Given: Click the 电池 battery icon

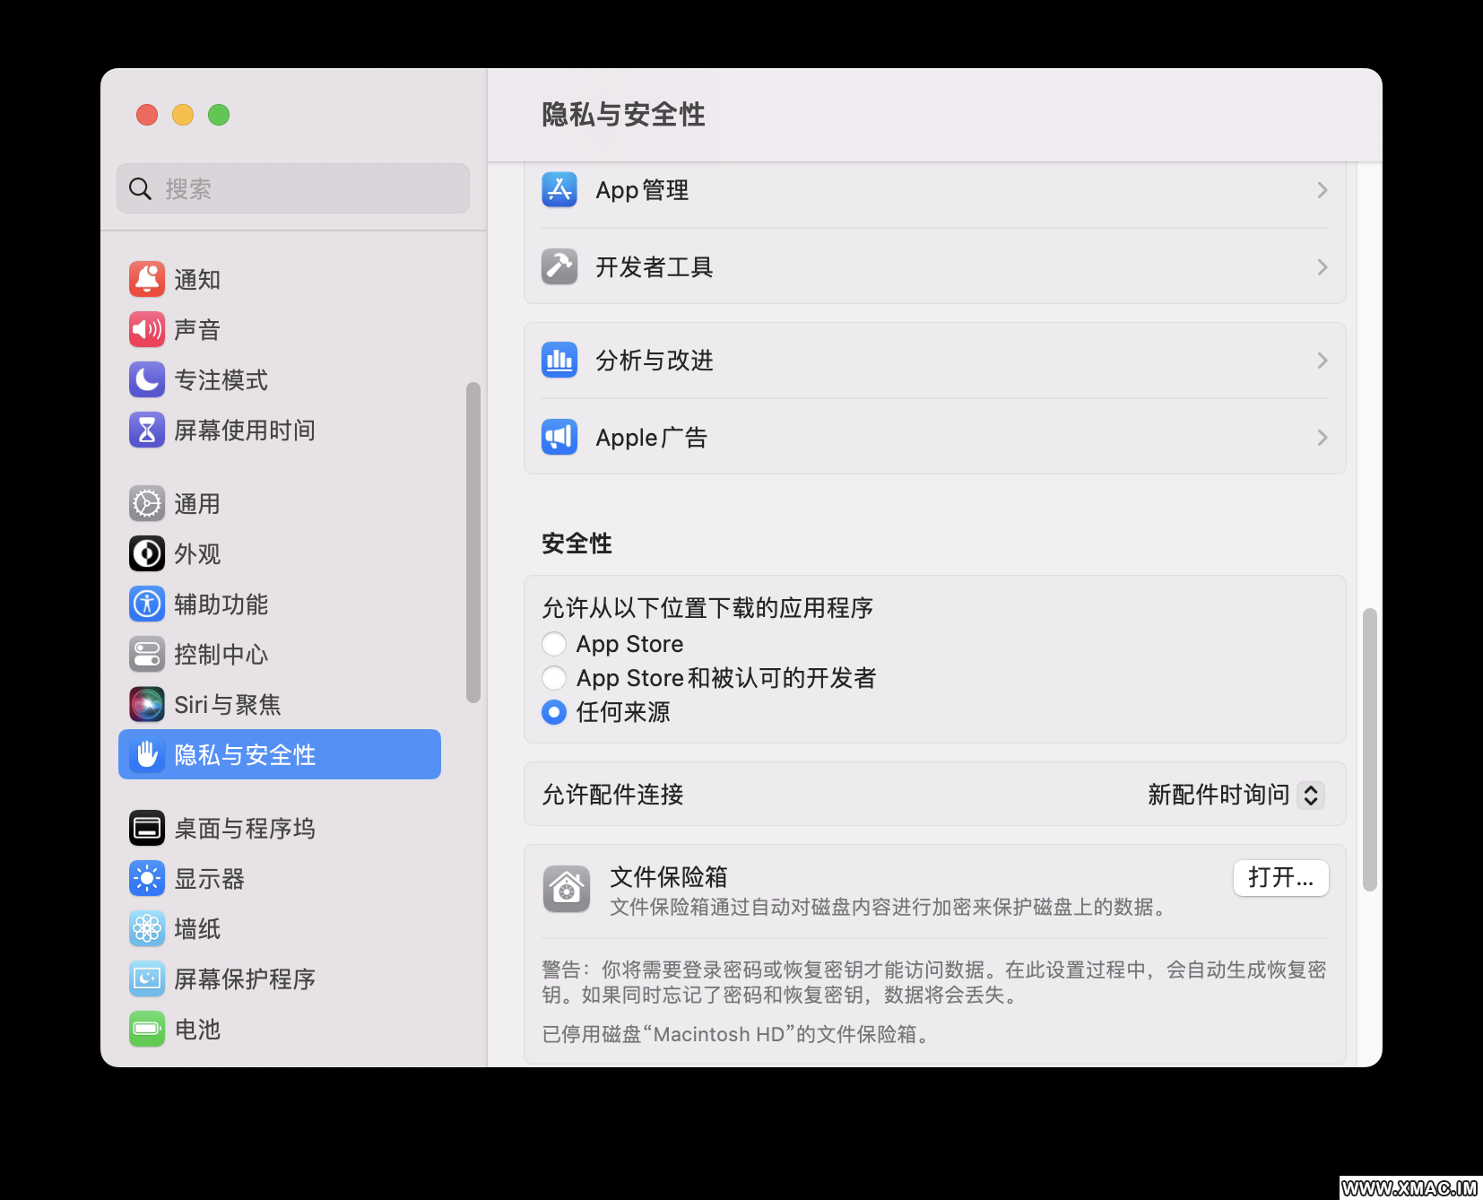Looking at the screenshot, I should click(147, 1029).
